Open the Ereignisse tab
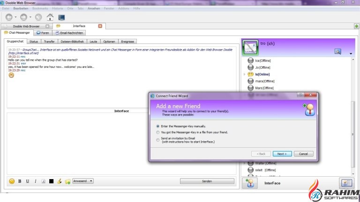The width and height of the screenshot is (360, 202). pos(127,42)
